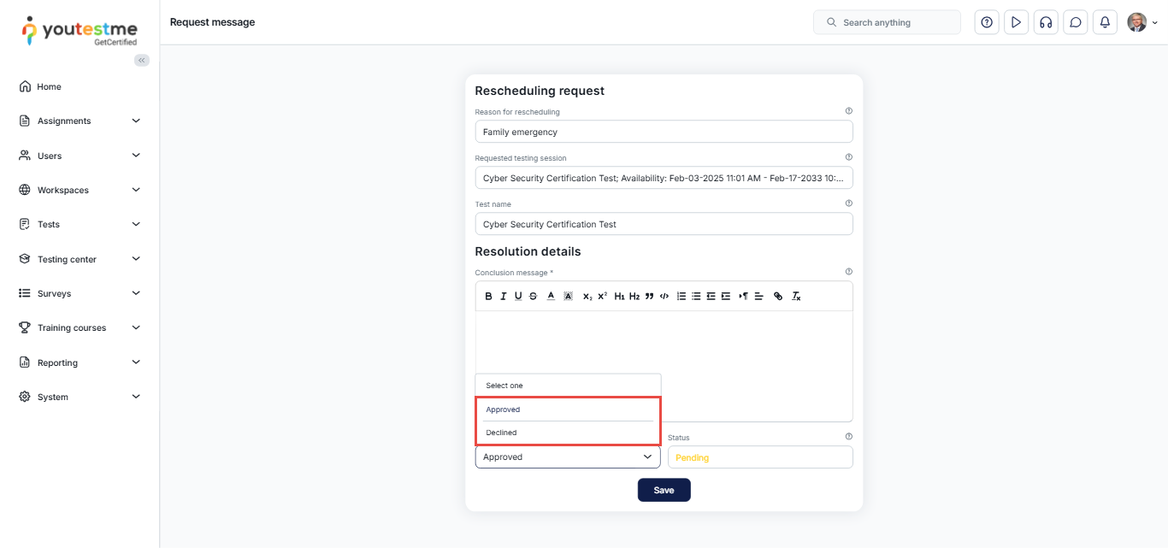Viewport: 1168px width, 548px height.
Task: Toggle italic formatting in editor
Action: coord(504,296)
